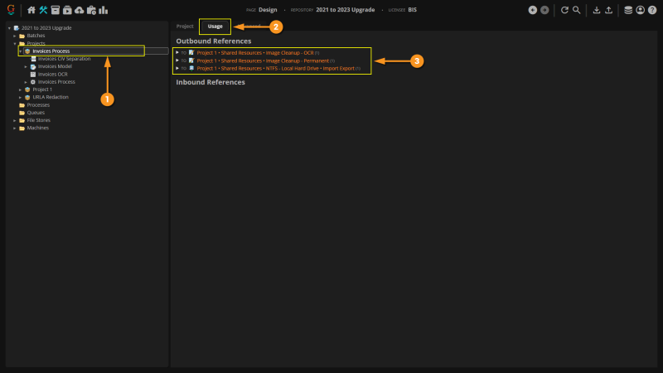The width and height of the screenshot is (663, 373).
Task: Open the database connection icon
Action: pos(628,10)
